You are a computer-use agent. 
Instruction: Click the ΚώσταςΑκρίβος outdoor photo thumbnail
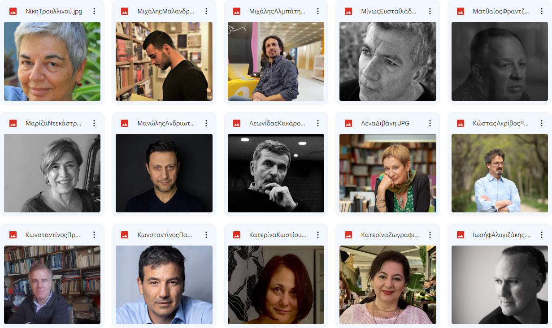tap(500, 173)
